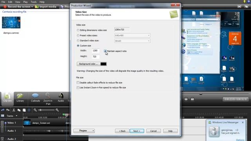Click the Cut scissors icon
This screenshot has width=251, height=141.
point(14,110)
